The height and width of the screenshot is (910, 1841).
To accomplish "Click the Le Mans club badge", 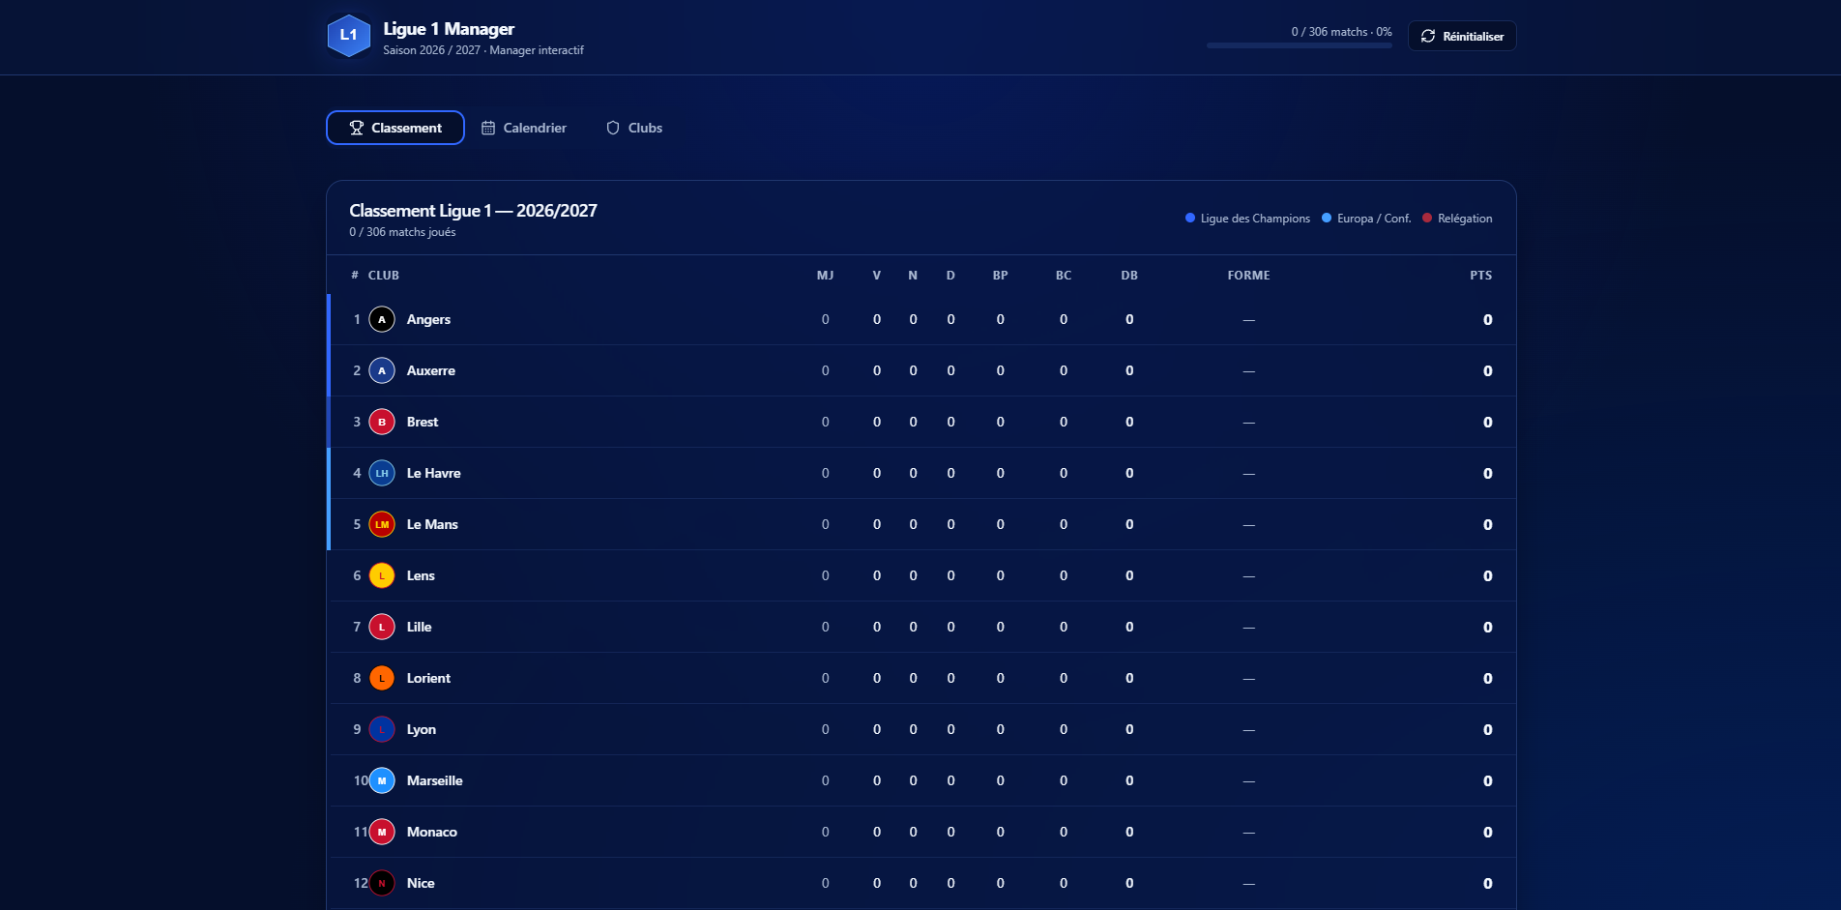I will [382, 524].
